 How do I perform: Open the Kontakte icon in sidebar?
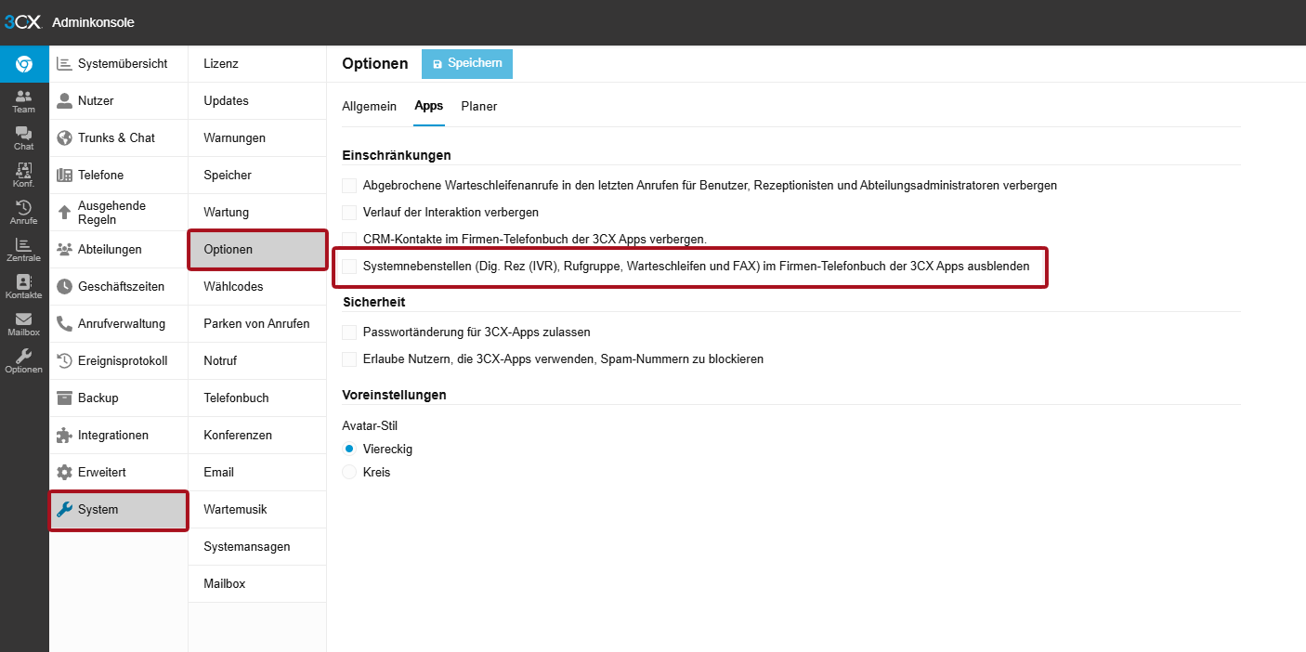coord(23,287)
